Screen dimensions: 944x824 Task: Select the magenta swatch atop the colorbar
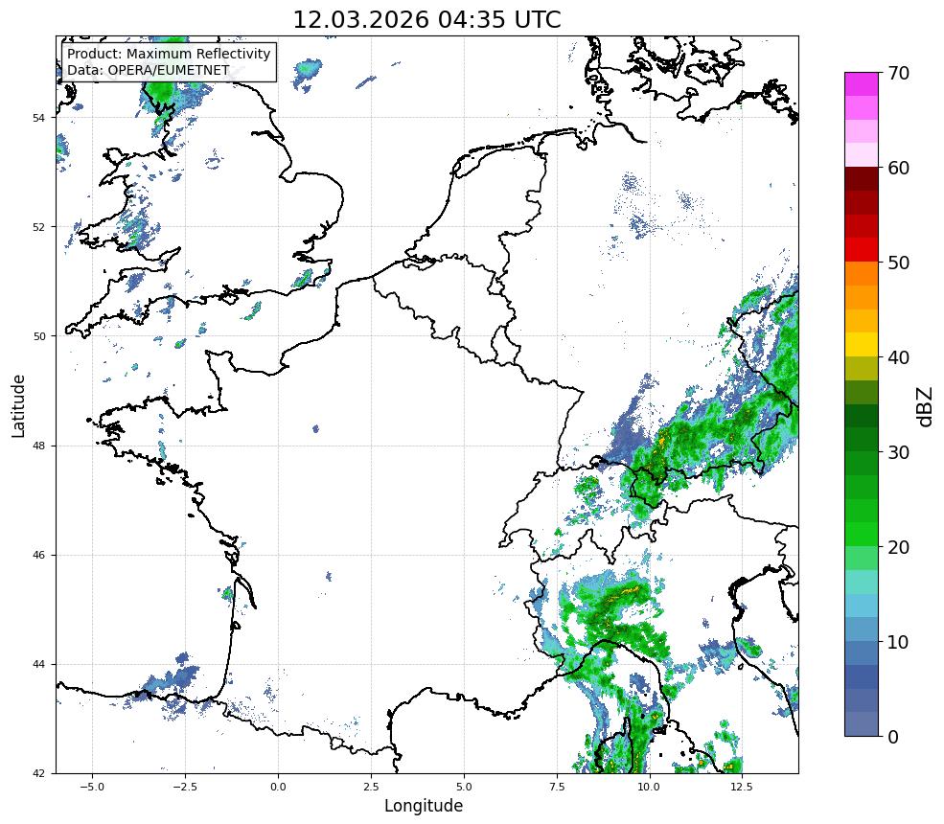pyautogui.click(x=862, y=84)
